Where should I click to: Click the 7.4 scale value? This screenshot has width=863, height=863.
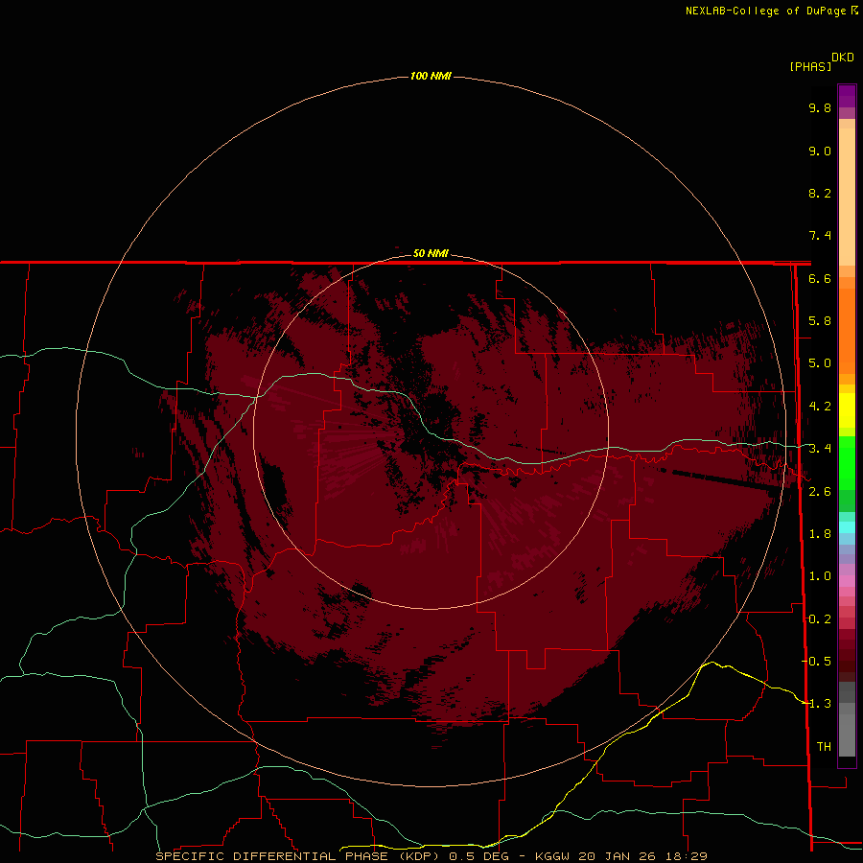[820, 236]
